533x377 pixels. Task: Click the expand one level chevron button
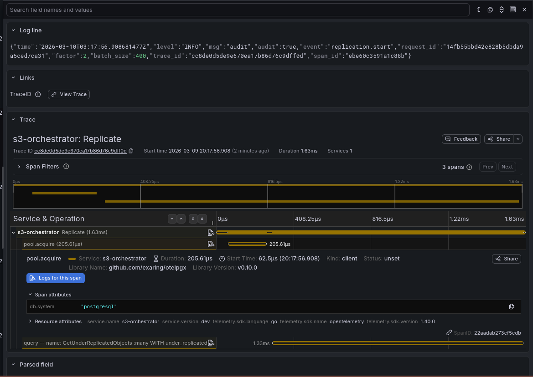pos(172,219)
